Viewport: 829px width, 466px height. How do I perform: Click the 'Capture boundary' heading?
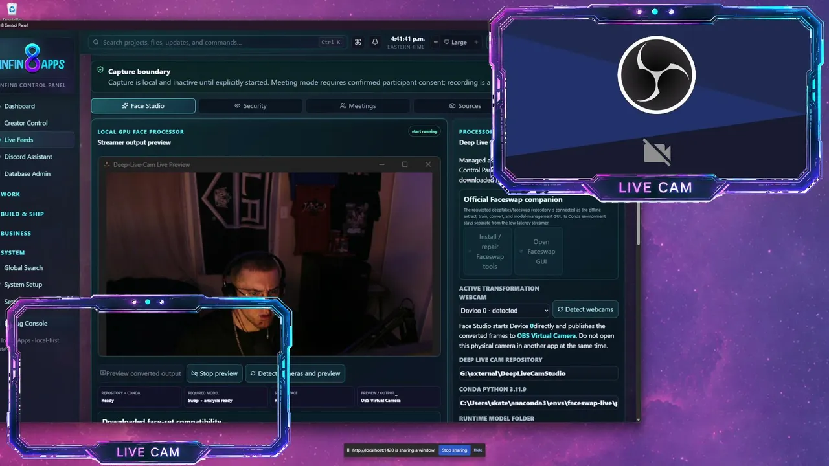[x=139, y=72]
